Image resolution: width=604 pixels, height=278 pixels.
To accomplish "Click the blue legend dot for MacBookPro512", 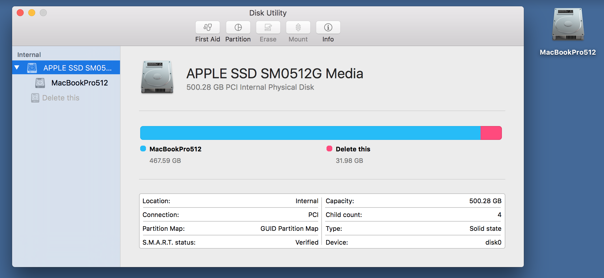I will tap(143, 148).
